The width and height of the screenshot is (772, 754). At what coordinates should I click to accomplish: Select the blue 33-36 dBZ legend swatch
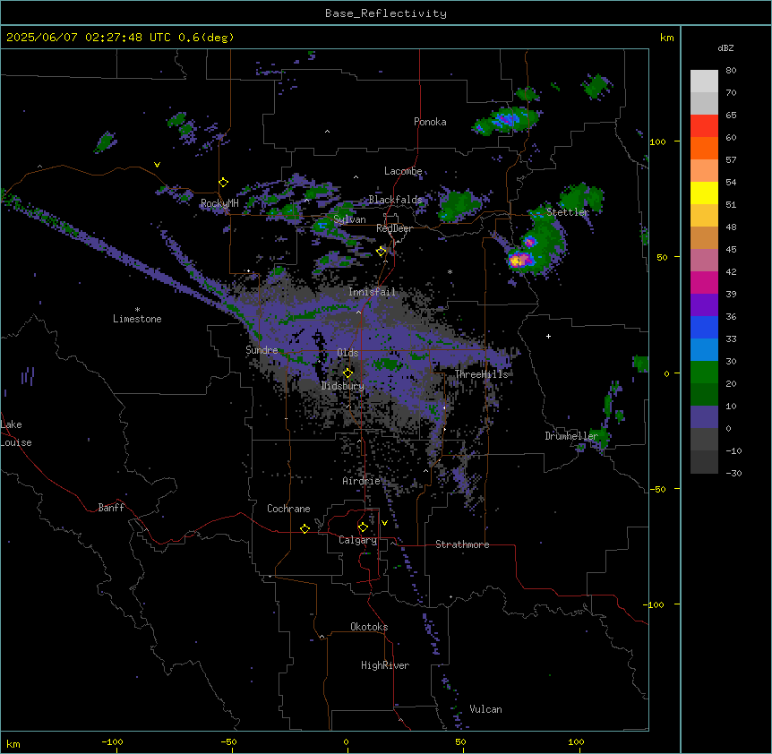click(x=704, y=327)
